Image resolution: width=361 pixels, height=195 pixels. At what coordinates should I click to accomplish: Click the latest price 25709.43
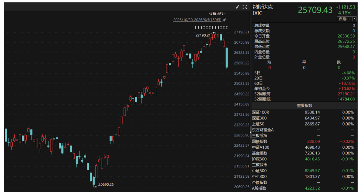click(x=315, y=10)
